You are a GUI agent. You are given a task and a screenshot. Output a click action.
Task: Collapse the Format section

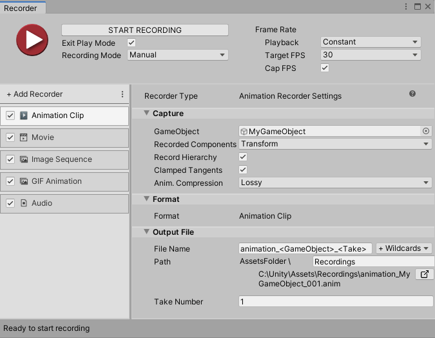coord(146,199)
